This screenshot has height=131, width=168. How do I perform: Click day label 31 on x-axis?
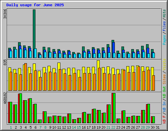(x=157, y=127)
